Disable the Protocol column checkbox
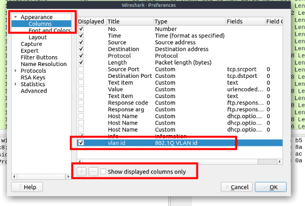Image resolution: width=305 pixels, height=206 pixels. 81,56
